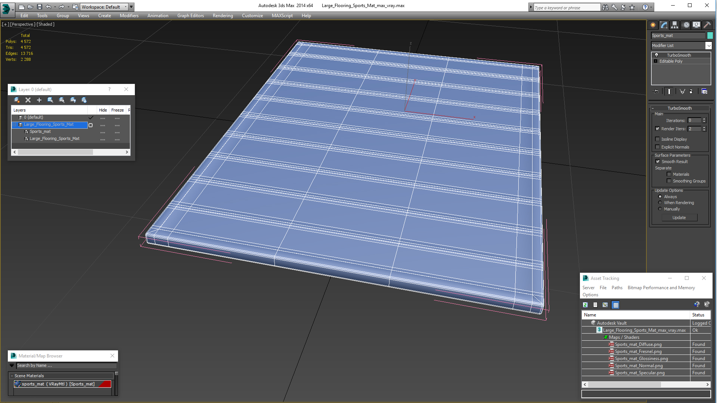This screenshot has width=717, height=403.
Task: Toggle the Render Iters checkbox
Action: [658, 128]
